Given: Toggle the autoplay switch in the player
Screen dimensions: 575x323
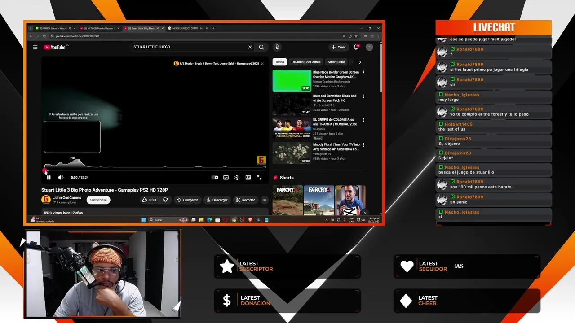Looking at the screenshot, I should click(215, 178).
